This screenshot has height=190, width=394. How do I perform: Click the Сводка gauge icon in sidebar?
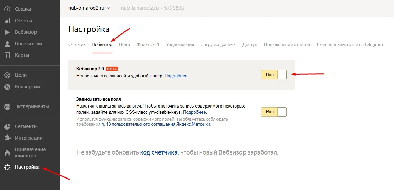point(7,9)
